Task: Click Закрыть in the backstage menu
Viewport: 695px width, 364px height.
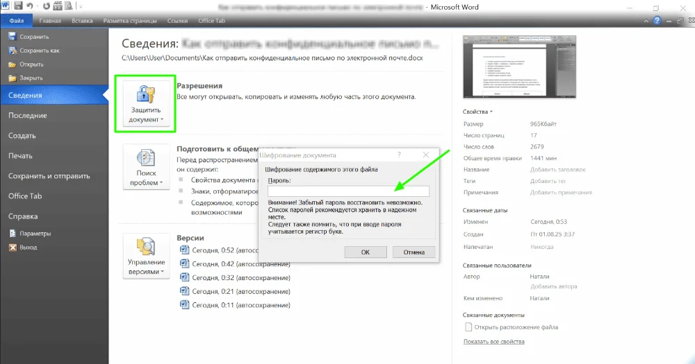Action: tap(26, 78)
